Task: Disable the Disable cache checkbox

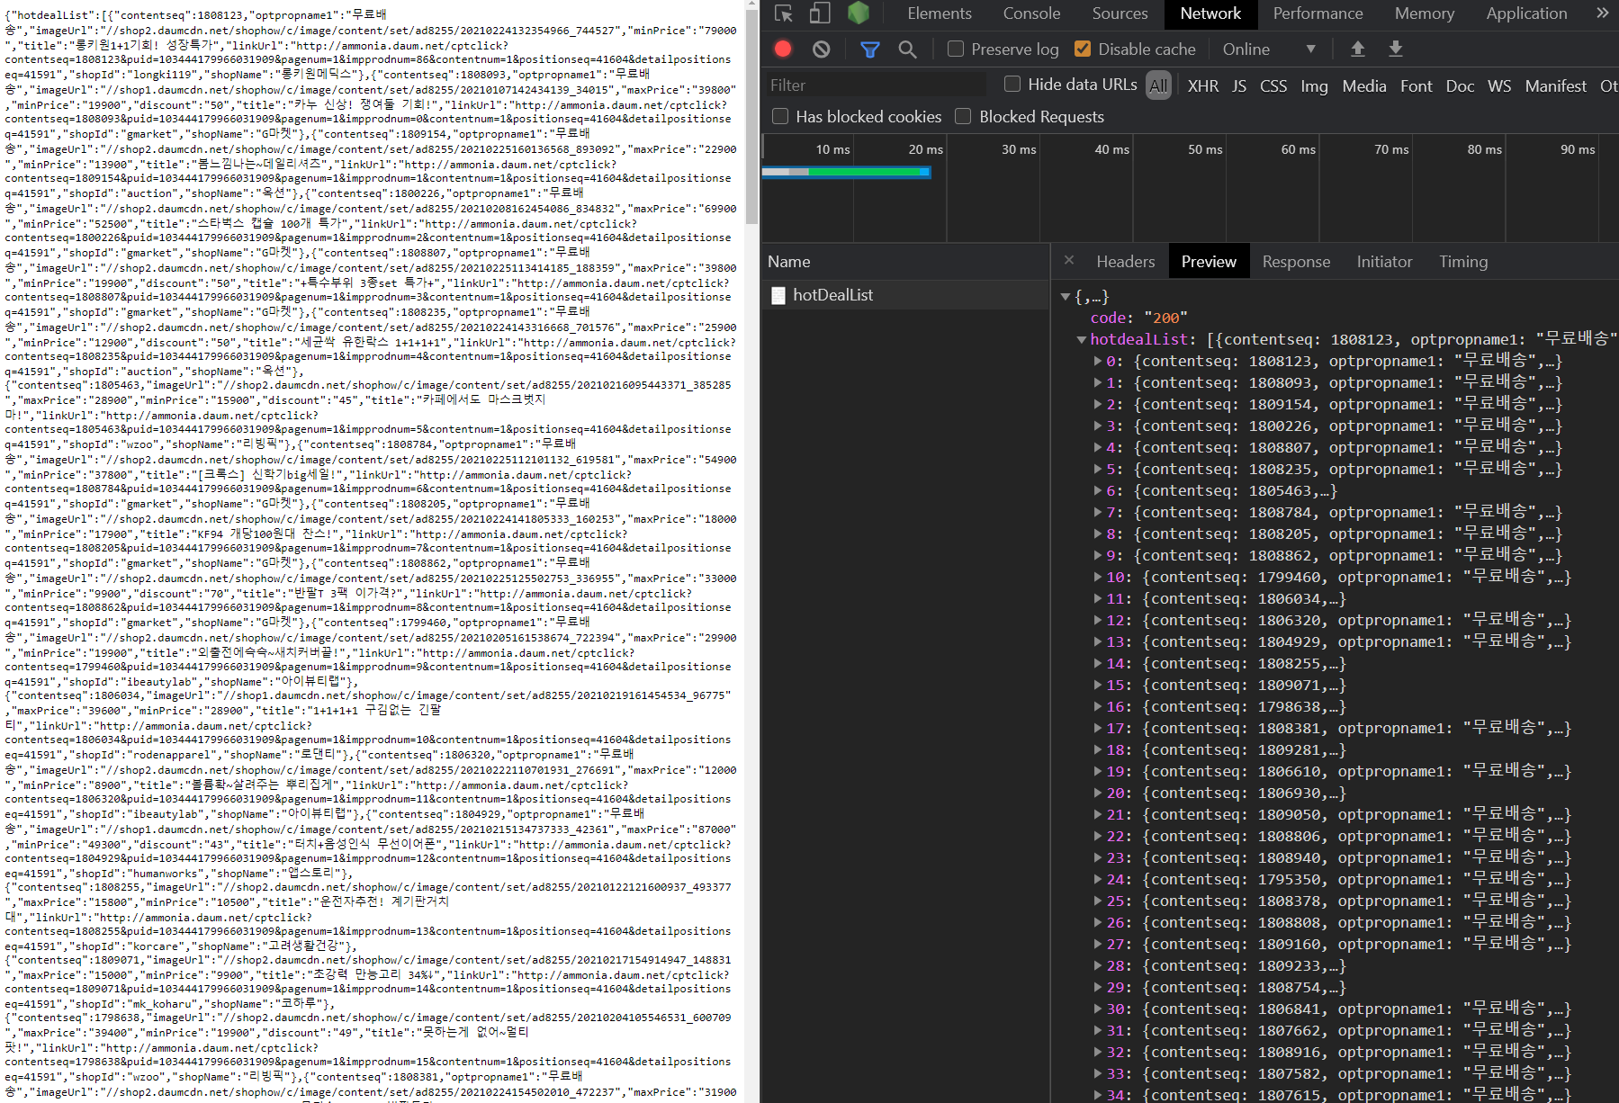Action: 1083,49
